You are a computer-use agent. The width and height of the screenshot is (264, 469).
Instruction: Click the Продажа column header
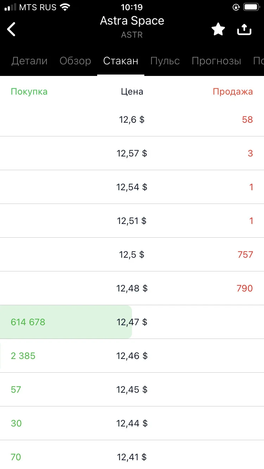tap(233, 92)
